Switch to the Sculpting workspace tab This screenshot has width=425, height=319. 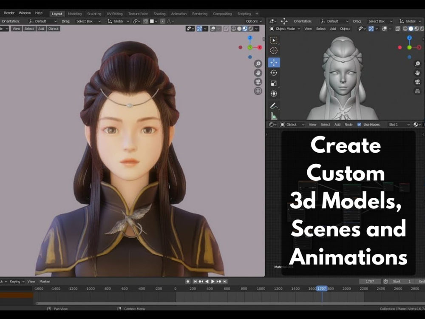94,14
